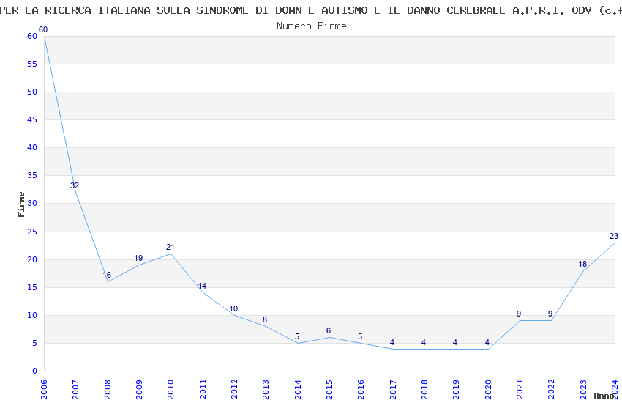Click the x-axis year 2016
622x403 pixels.
(x=361, y=389)
